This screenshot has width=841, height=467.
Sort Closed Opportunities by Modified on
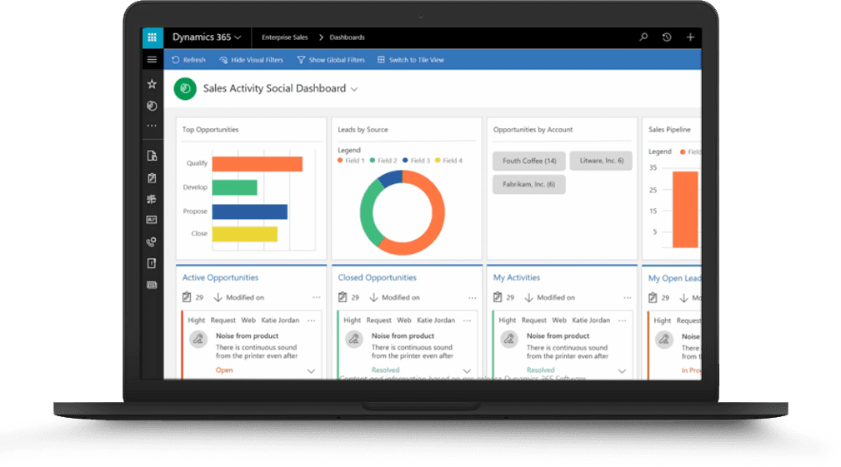pos(395,297)
